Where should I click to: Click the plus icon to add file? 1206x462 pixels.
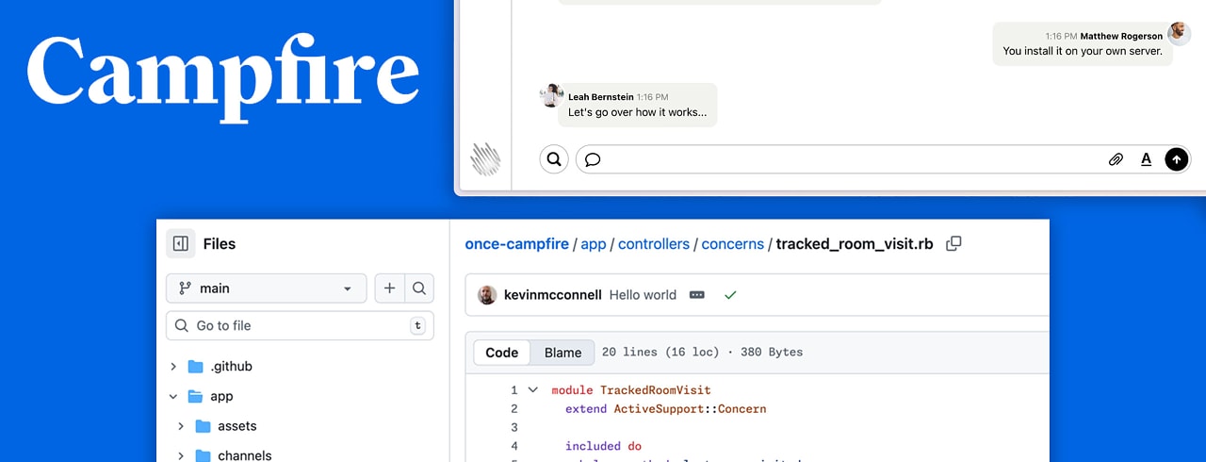point(390,289)
